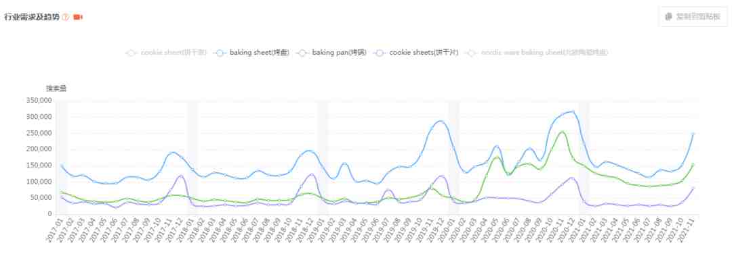Click the baking pan legend marker icon
Viewport: 732px width, 254px height.
[x=302, y=53]
